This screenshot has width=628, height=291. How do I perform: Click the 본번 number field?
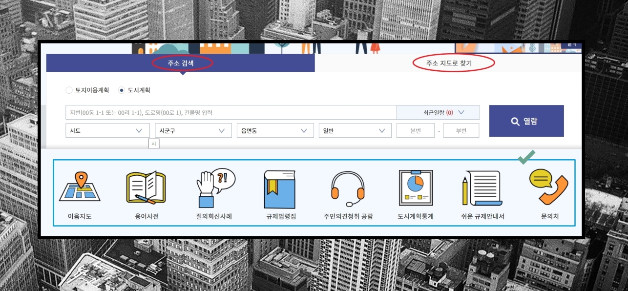416,130
